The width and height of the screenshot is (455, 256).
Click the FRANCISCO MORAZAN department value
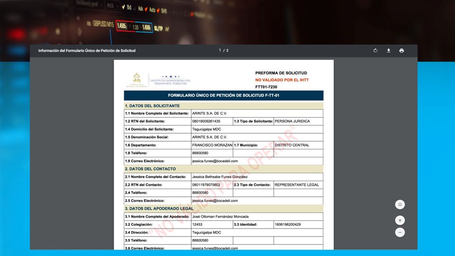pos(212,145)
